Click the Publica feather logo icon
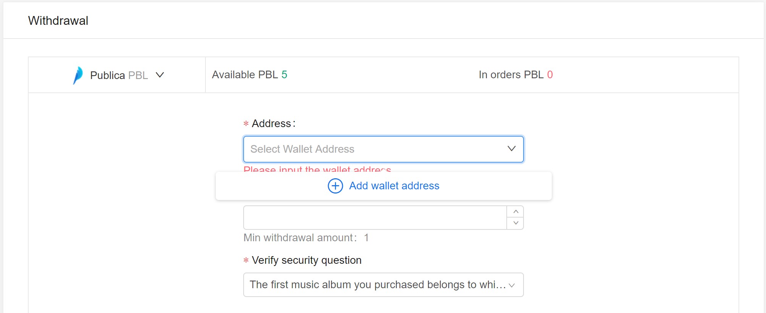 tap(78, 75)
